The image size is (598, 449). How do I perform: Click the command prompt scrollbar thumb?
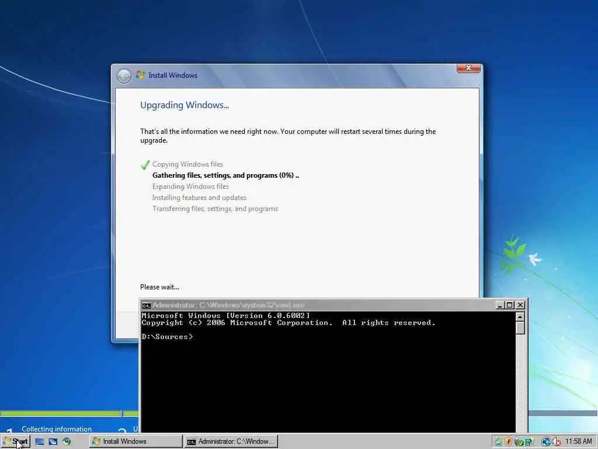(520, 328)
